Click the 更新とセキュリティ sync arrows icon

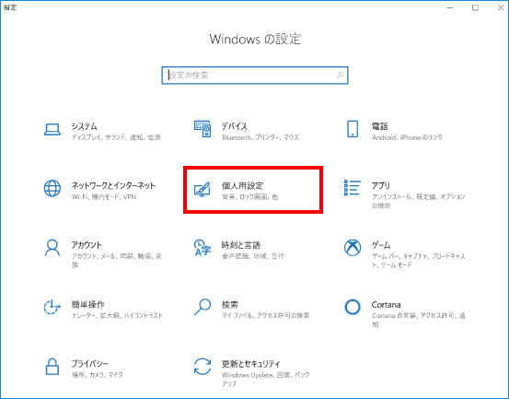202,367
